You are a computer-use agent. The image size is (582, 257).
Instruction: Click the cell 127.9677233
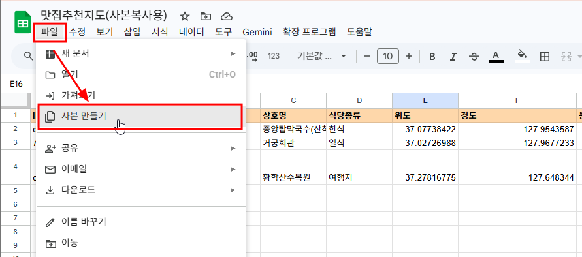[517, 143]
